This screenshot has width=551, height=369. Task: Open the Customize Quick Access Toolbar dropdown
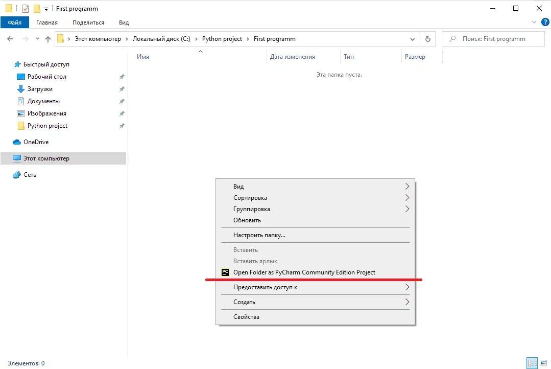tap(46, 9)
